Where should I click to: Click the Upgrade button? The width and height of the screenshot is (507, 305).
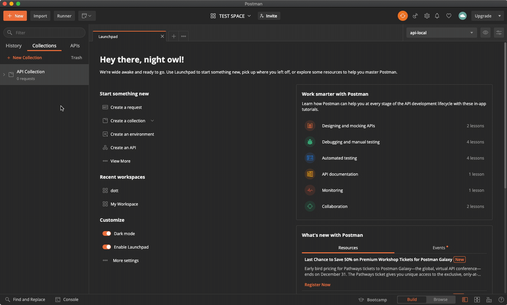point(483,16)
